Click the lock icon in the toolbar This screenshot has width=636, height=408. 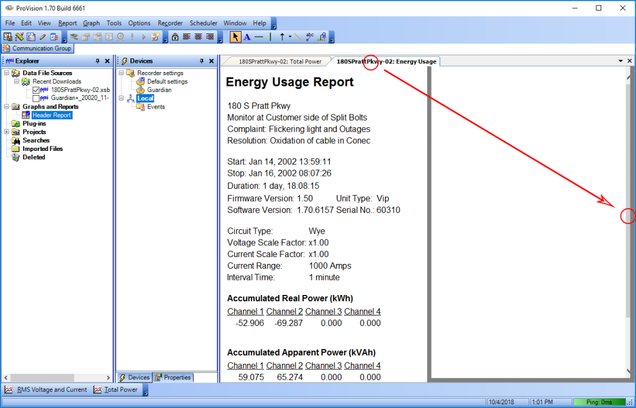tap(175, 37)
